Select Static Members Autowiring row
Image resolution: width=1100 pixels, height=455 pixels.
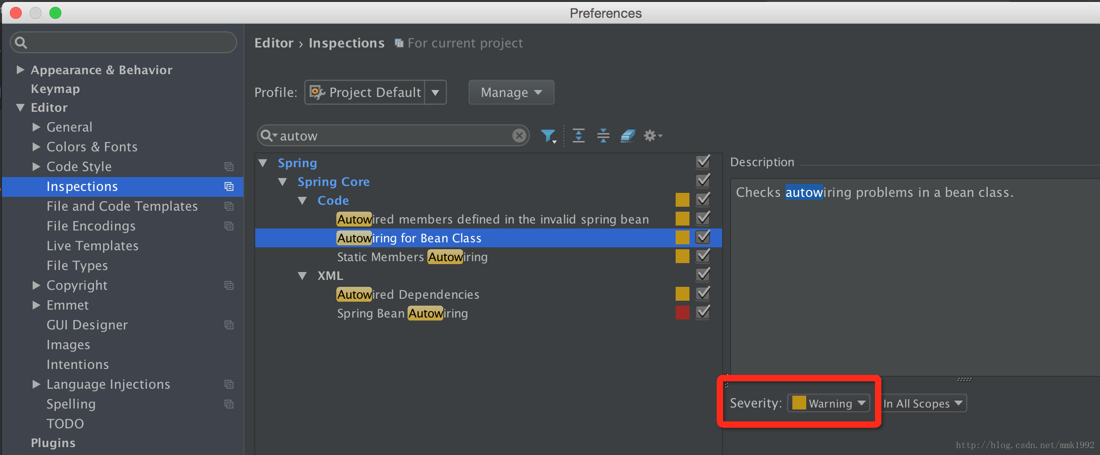pos(488,257)
